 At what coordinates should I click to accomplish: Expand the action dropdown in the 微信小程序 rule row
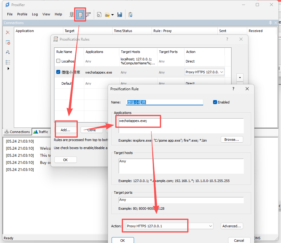(x=222, y=72)
